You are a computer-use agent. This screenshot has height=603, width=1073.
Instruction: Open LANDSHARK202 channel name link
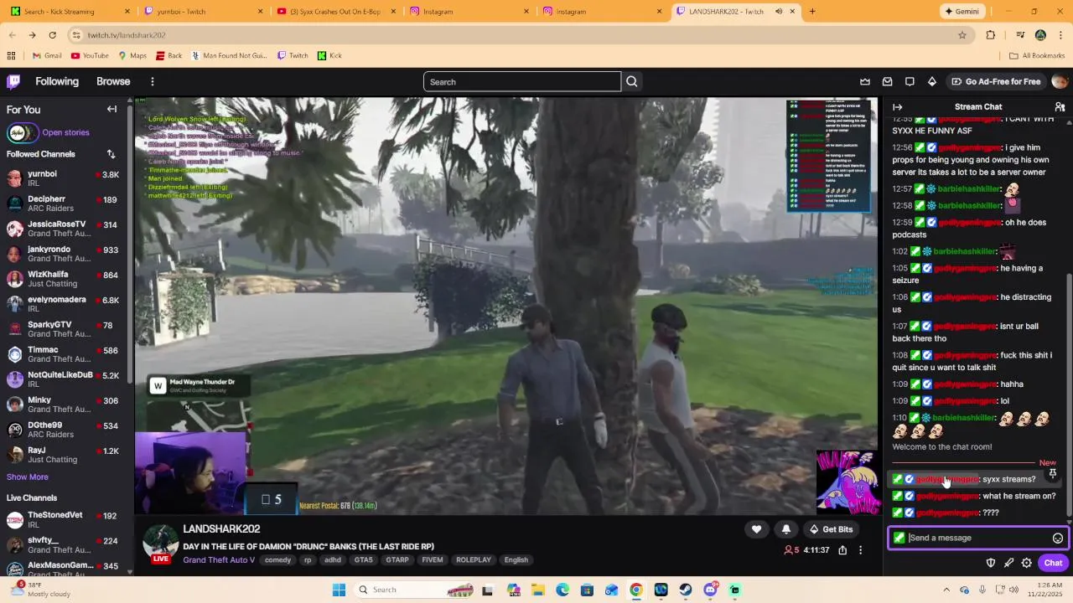(x=221, y=529)
